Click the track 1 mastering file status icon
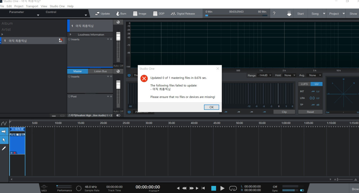 [x=61, y=40]
